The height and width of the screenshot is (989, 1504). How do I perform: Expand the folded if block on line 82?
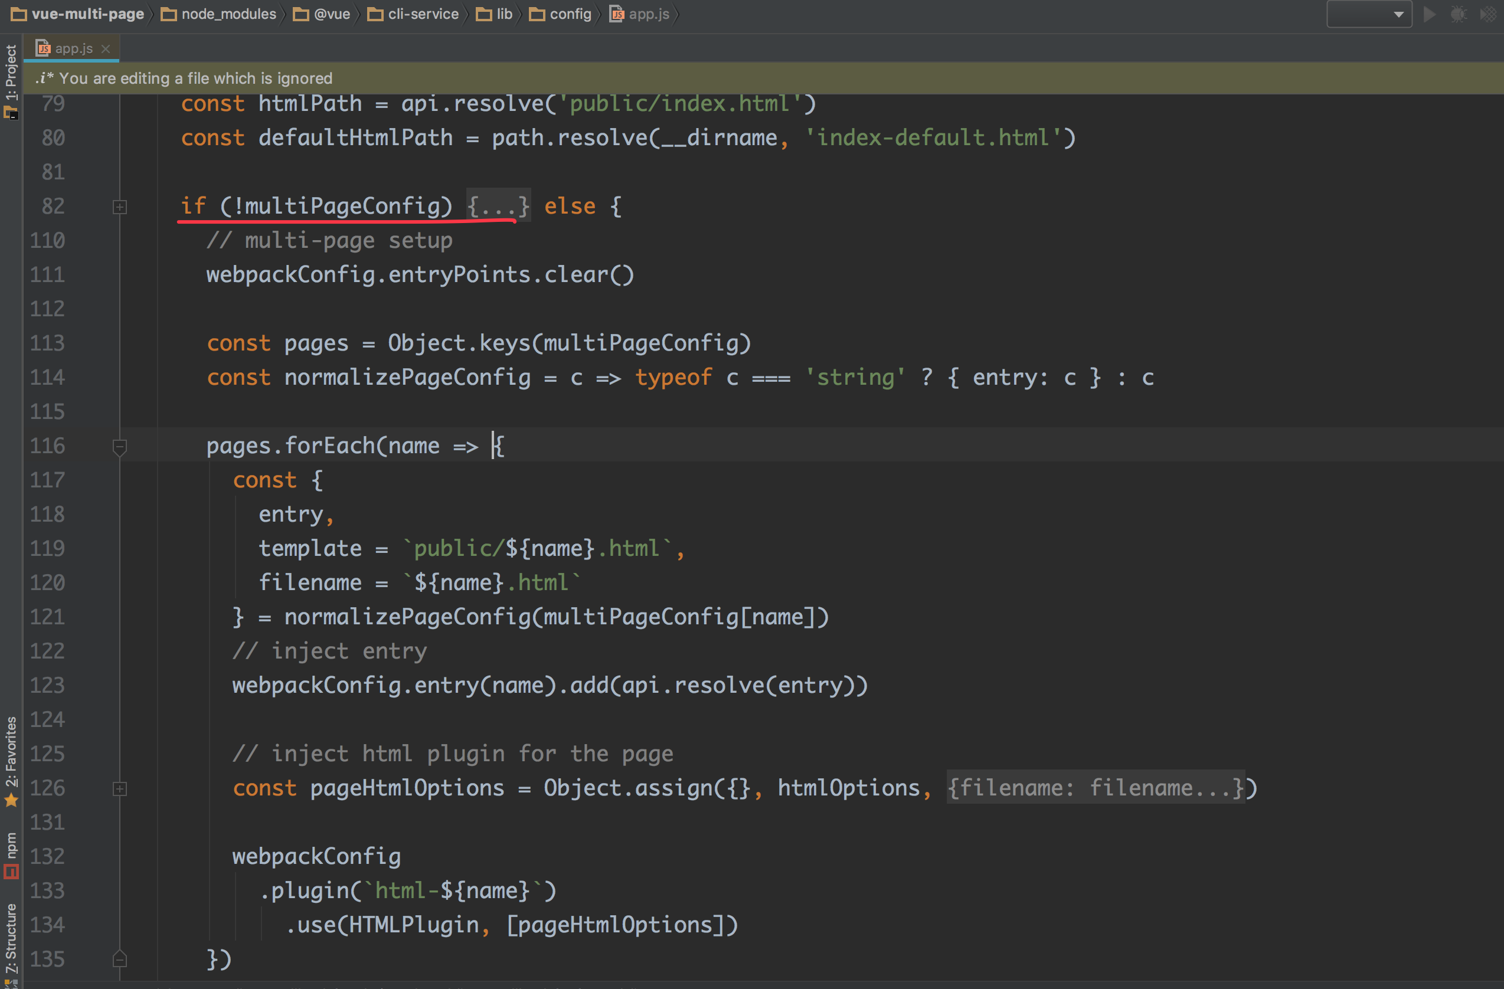119,207
